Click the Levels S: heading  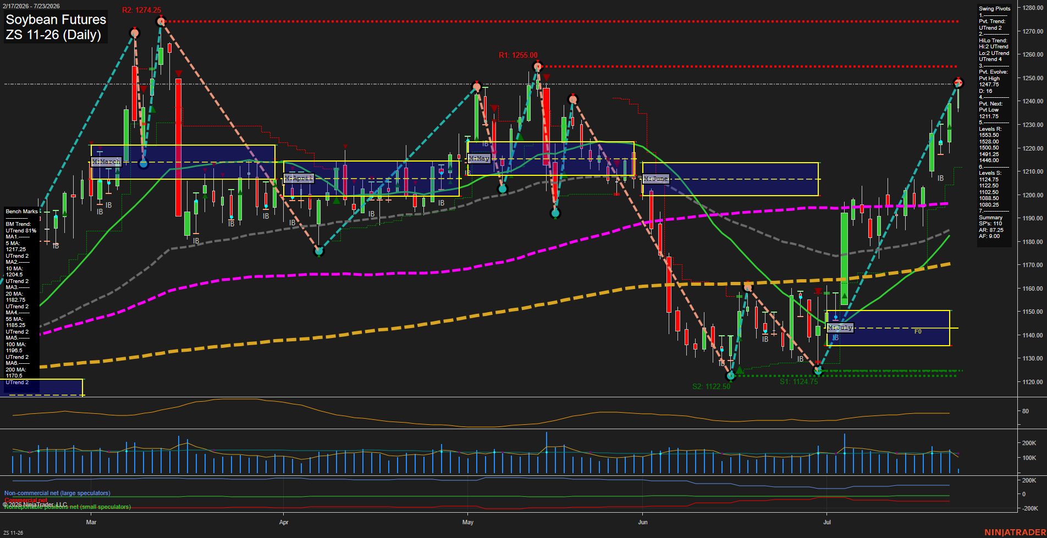point(990,173)
